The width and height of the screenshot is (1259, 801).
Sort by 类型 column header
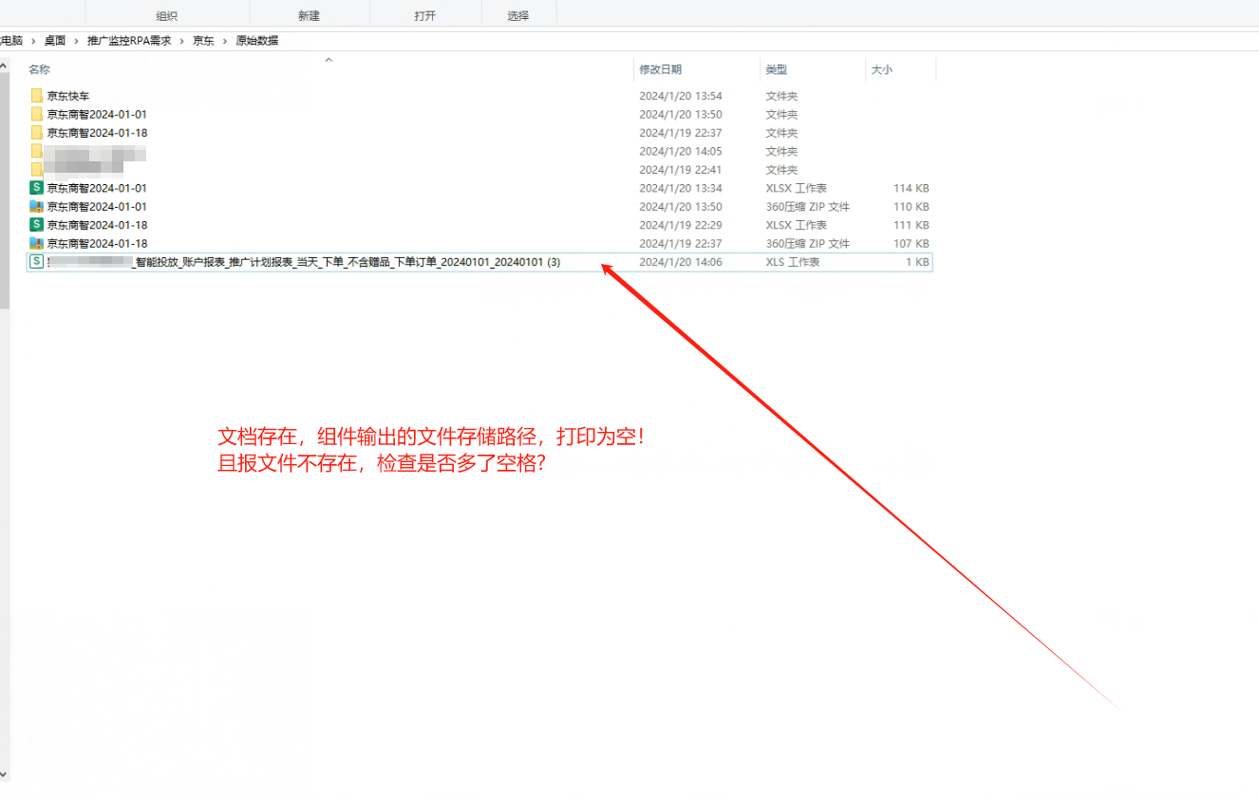pos(777,69)
